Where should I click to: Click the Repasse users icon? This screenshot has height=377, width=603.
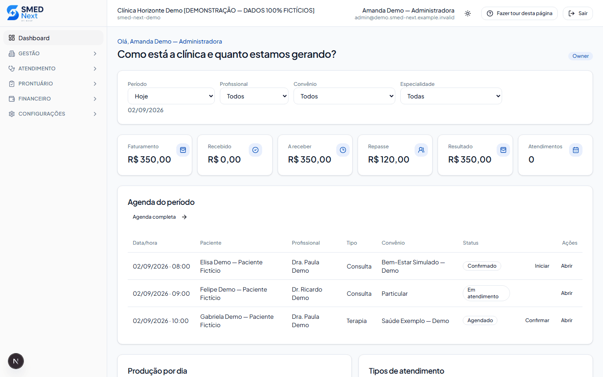(x=421, y=150)
